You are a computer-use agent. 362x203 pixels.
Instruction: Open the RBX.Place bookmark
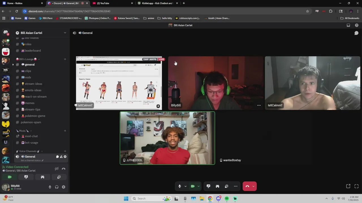tap(45, 18)
